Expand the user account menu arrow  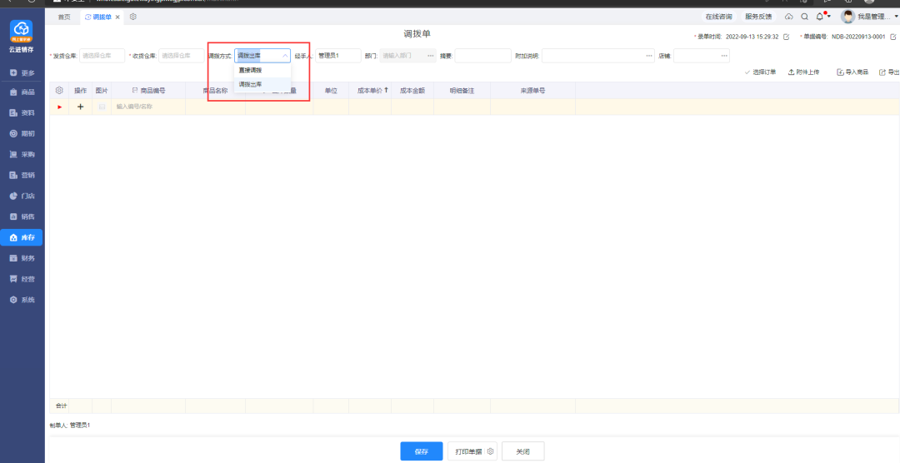point(896,17)
